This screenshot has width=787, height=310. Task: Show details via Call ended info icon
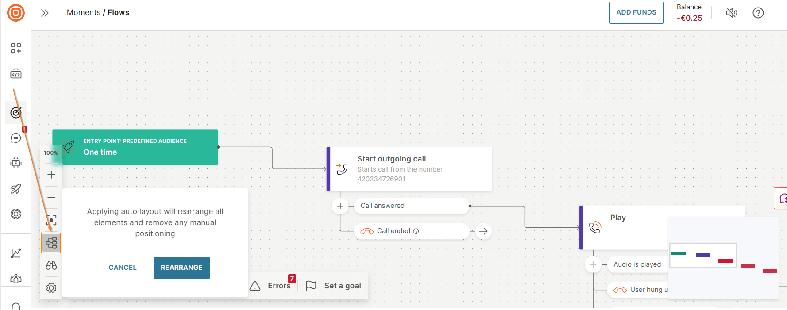(x=417, y=231)
